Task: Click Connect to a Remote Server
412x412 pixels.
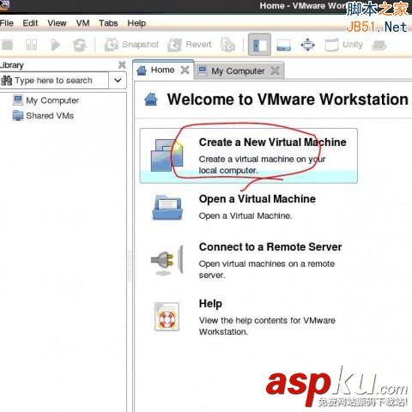Action: click(x=270, y=247)
